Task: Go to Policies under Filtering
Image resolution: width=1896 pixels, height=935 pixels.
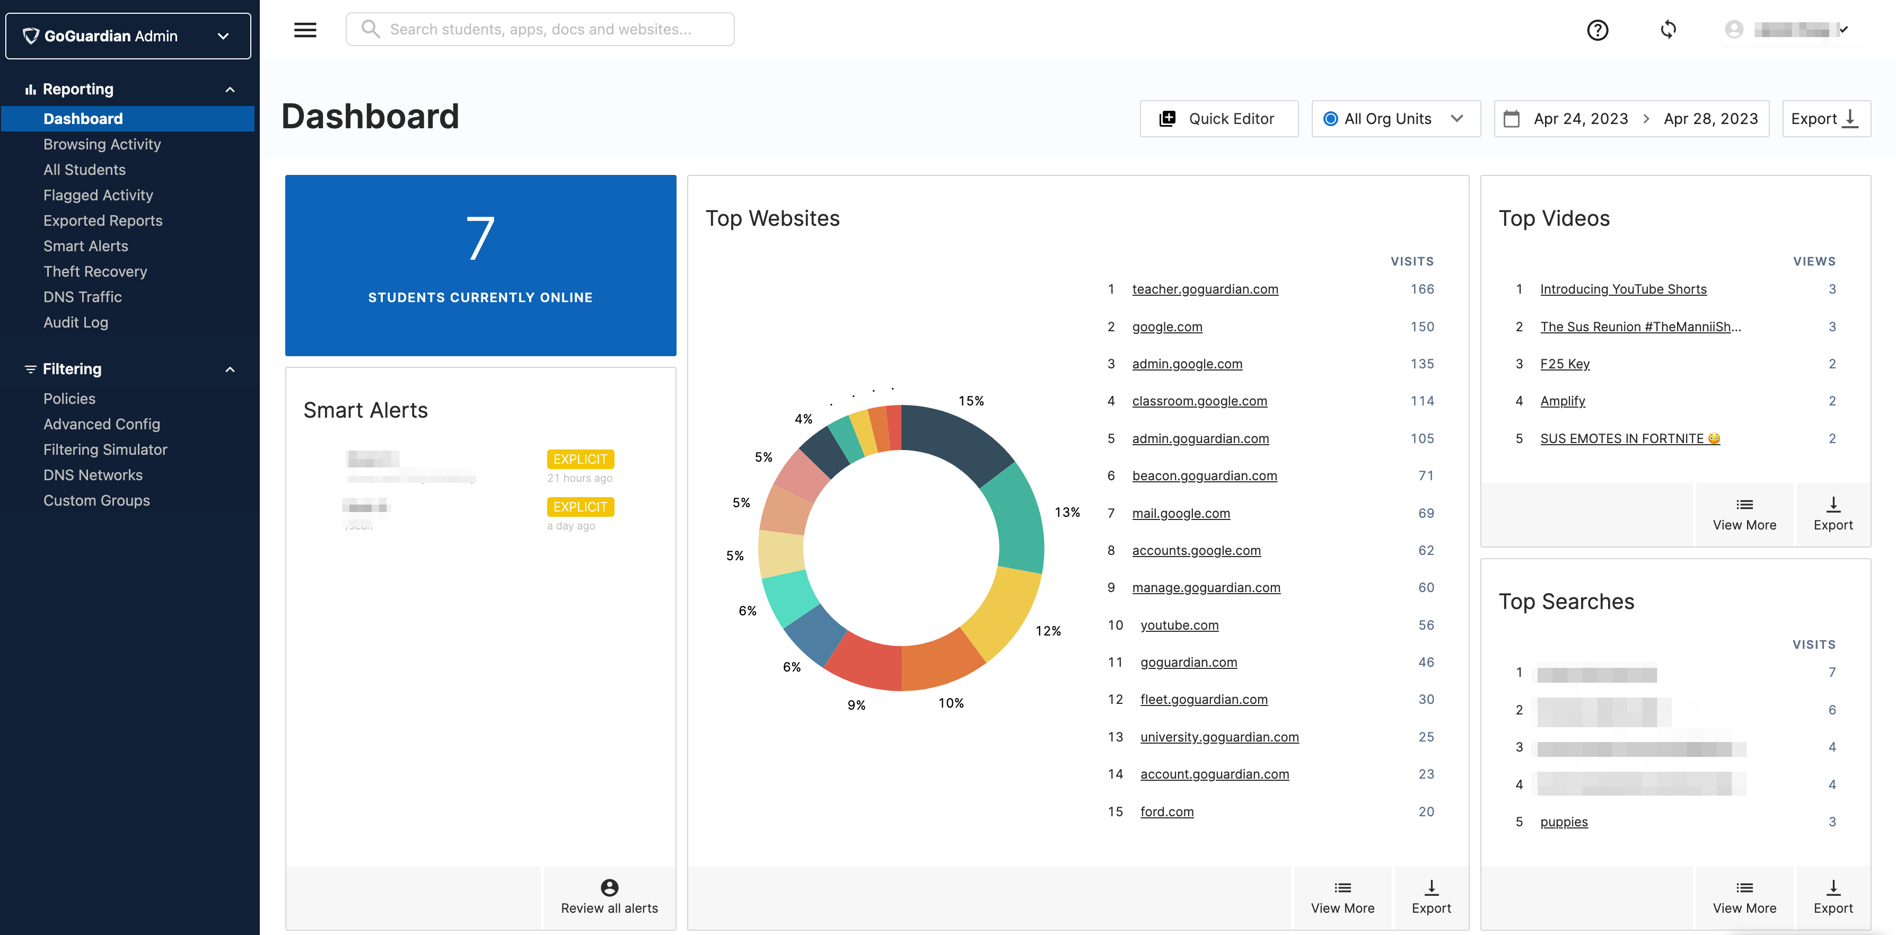Action: [x=69, y=399]
